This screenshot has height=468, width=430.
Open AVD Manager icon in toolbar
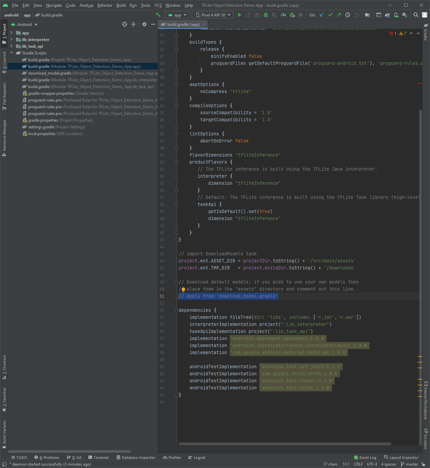(396, 15)
